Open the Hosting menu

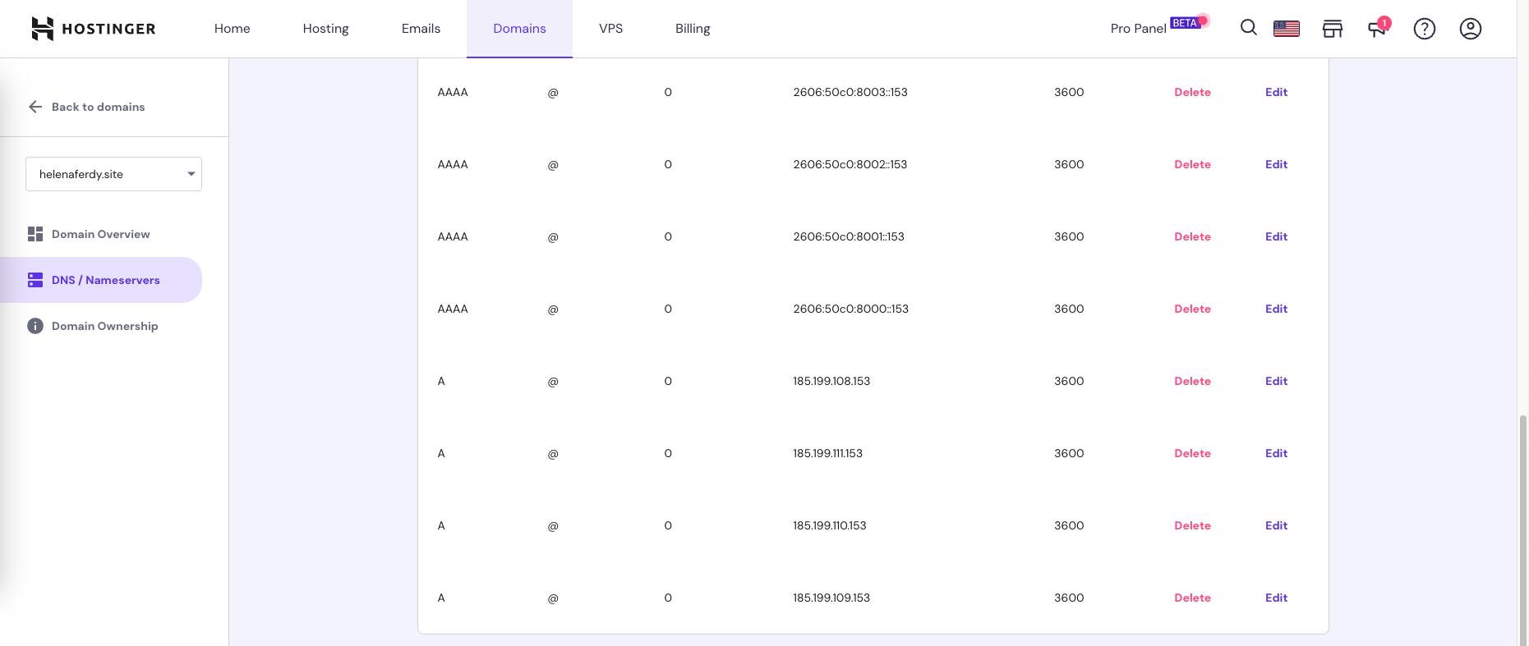[x=325, y=29]
